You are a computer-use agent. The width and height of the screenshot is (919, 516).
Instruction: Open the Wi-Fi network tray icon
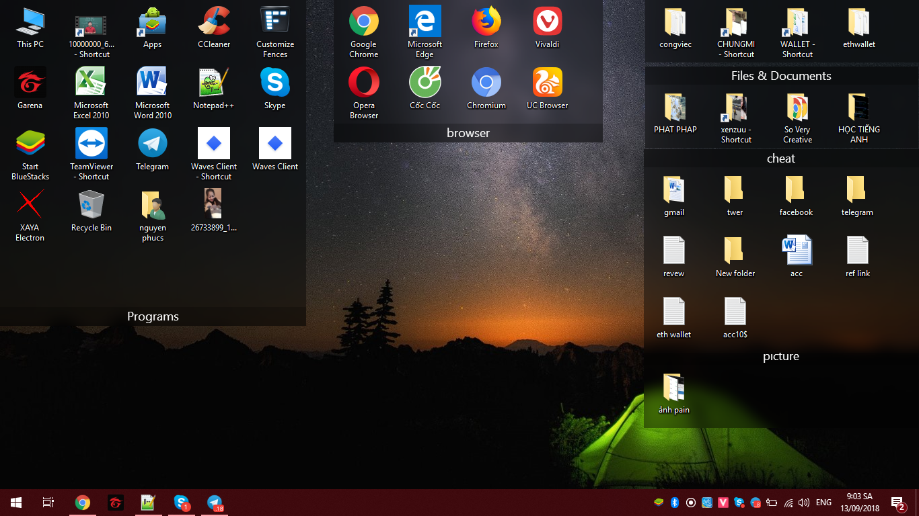point(788,503)
